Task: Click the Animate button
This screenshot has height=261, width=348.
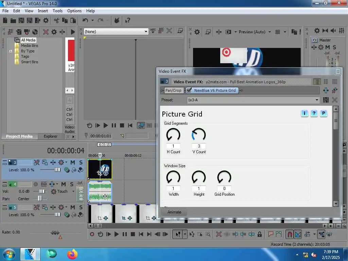Action: 174,212
